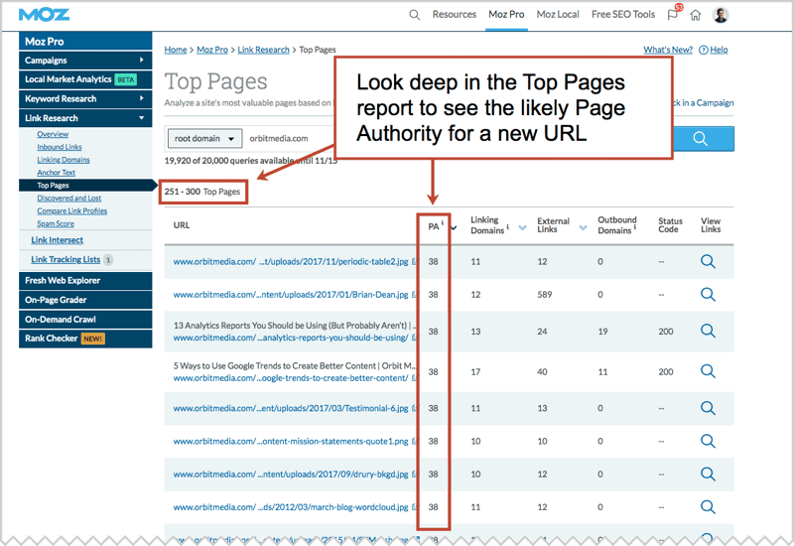
Task: Sort by Linking Domains arrow
Action: pos(523,228)
